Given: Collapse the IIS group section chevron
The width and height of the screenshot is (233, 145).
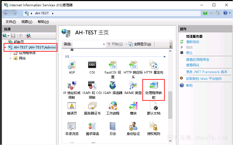Looking at the screenshot, I should click(164, 57).
